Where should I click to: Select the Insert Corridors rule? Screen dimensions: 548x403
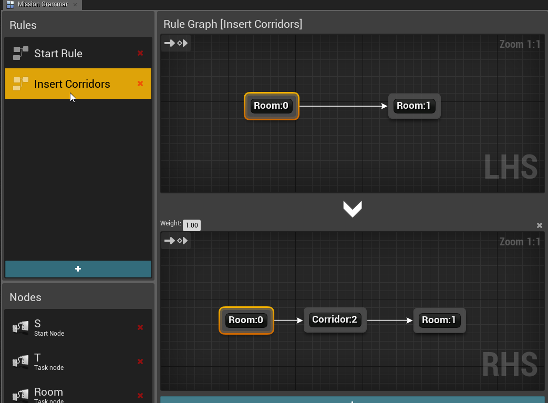click(72, 83)
